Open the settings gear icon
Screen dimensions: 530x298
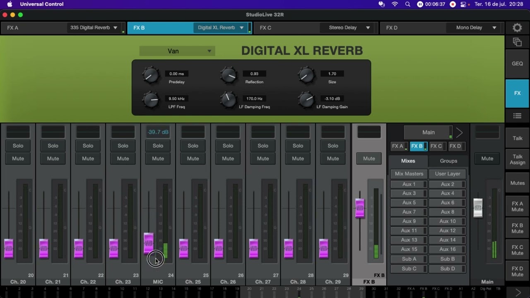(x=517, y=28)
